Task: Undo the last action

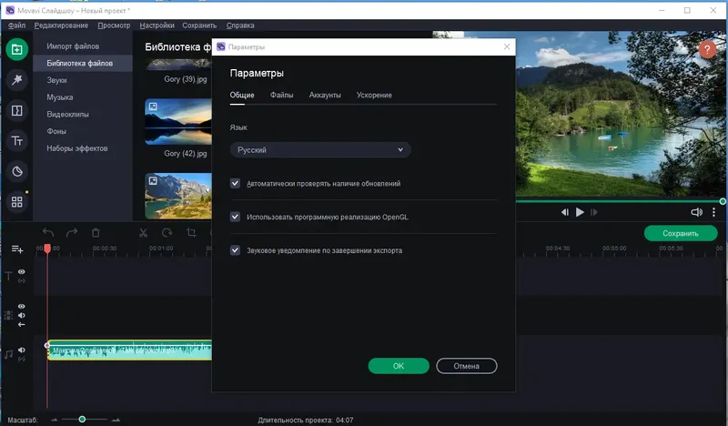Action: (x=48, y=232)
